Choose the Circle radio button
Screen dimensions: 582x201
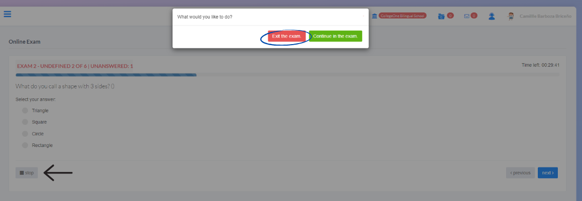25,134
